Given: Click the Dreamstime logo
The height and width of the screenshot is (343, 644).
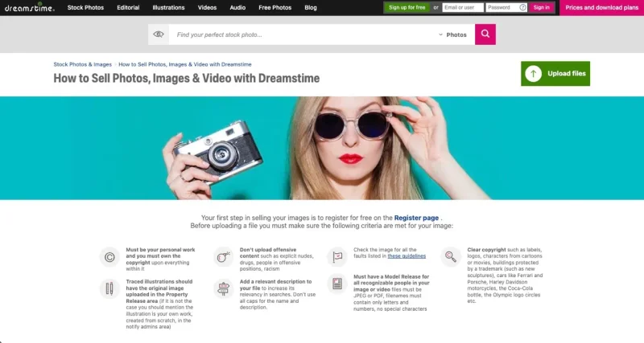Looking at the screenshot, I should tap(29, 7).
